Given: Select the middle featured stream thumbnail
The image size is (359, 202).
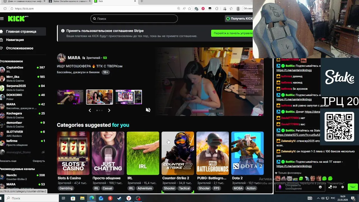Looking at the screenshot, I should point(99,97).
